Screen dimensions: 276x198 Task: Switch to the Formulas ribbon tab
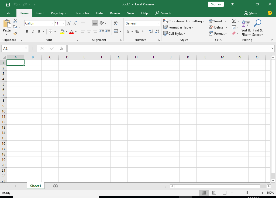click(x=82, y=13)
